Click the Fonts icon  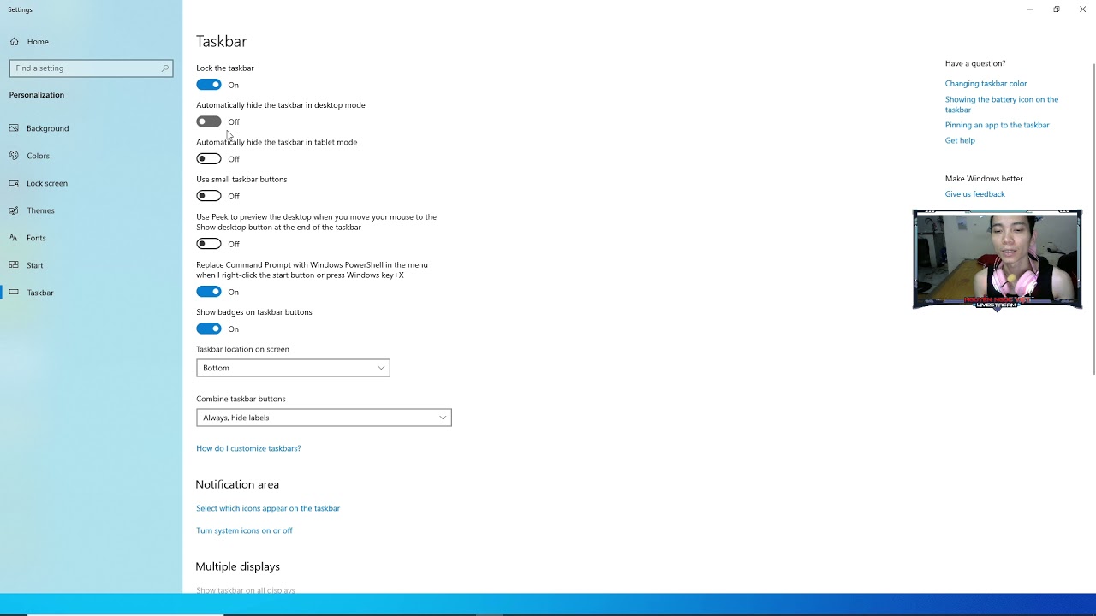15,238
